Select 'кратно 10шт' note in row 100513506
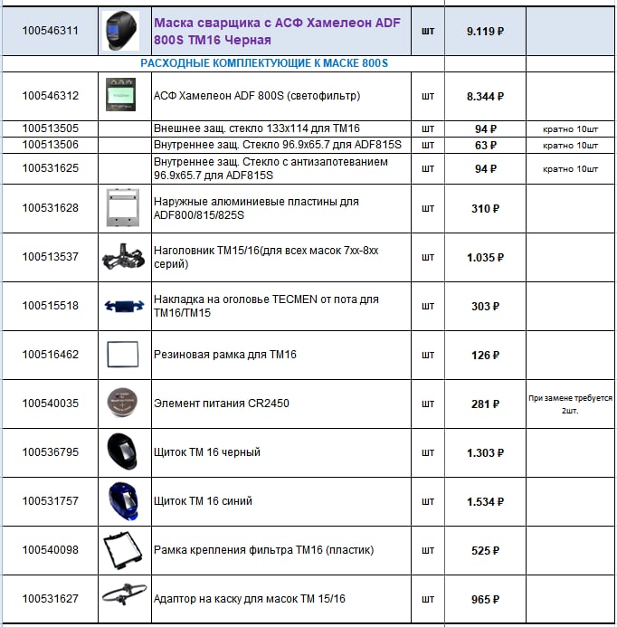This screenshot has width=617, height=627. point(570,146)
